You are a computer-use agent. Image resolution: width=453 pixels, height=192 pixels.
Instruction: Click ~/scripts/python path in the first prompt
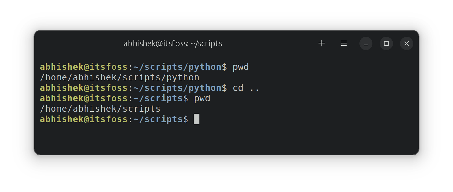pyautogui.click(x=177, y=67)
